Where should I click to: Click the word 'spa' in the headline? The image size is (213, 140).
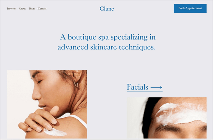(103, 37)
